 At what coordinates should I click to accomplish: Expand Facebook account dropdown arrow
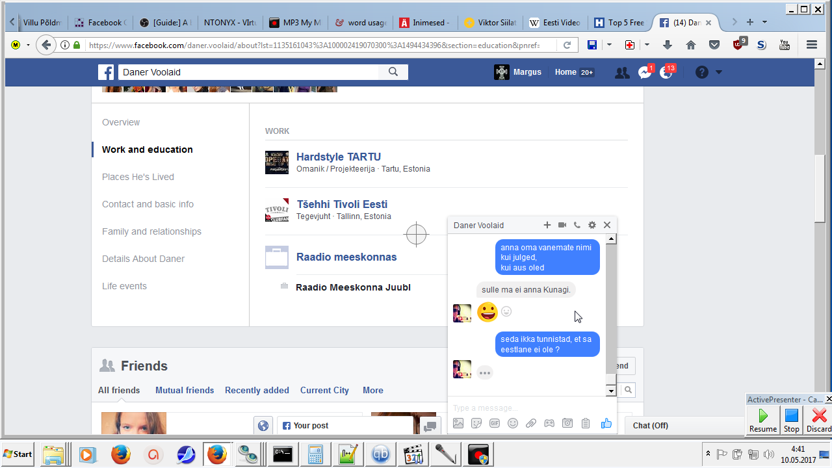click(x=719, y=72)
